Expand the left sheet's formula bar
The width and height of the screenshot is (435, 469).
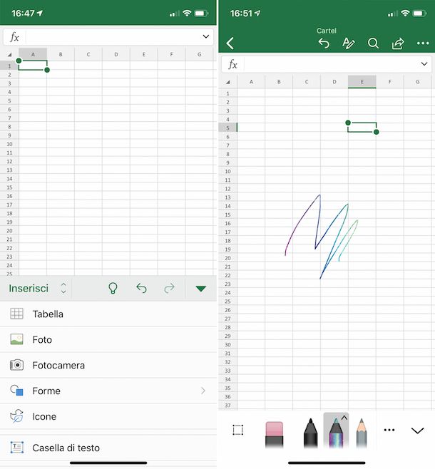(x=206, y=36)
